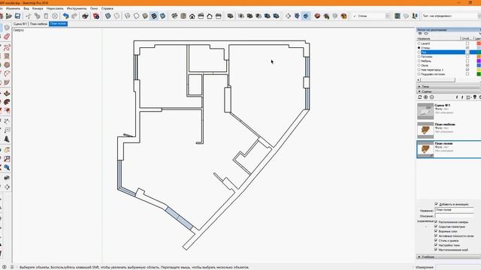Click the Print icon in the toolbar
481x270 pixels.
point(85,16)
